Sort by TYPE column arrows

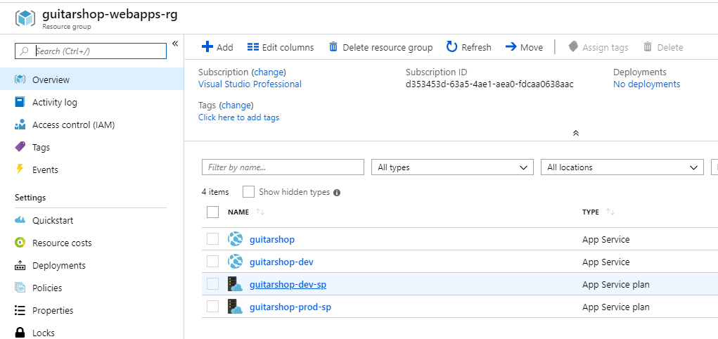(x=610, y=212)
